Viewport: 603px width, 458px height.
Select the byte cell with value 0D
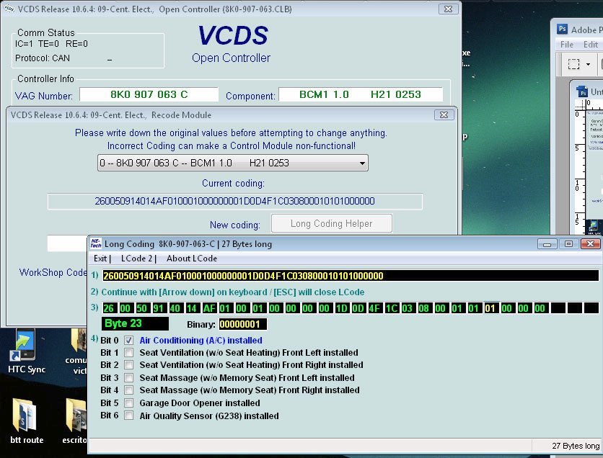pyautogui.click(x=358, y=308)
